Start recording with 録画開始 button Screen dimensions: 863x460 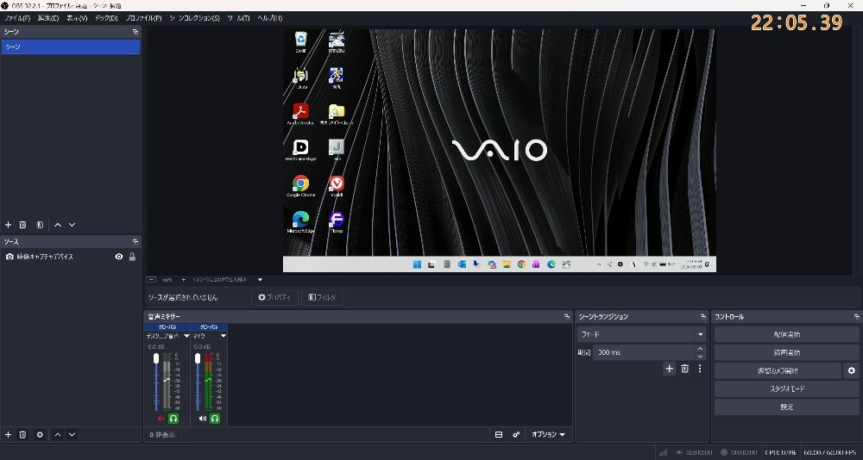click(x=786, y=352)
